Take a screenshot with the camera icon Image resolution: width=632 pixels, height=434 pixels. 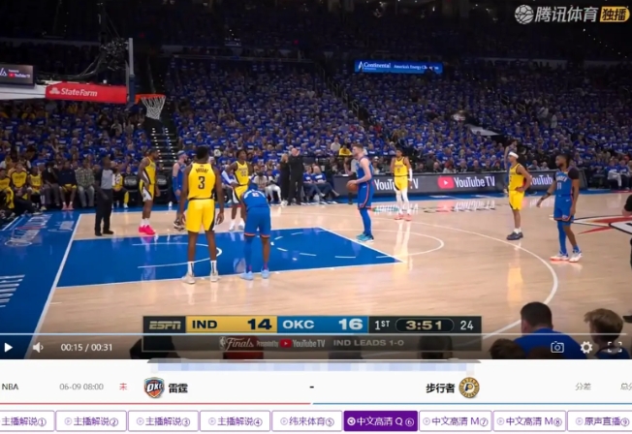(x=557, y=347)
